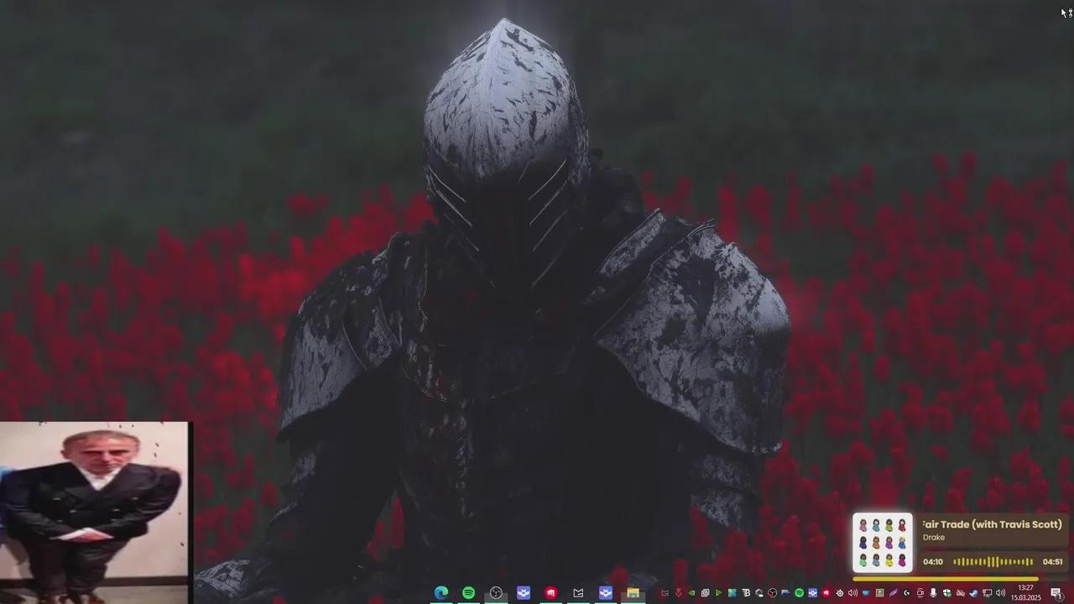Click the green play-arrow tray icon

pyautogui.click(x=718, y=593)
